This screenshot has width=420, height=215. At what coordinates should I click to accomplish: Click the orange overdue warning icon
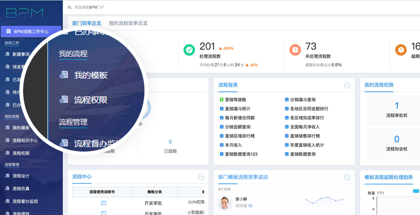(401, 50)
